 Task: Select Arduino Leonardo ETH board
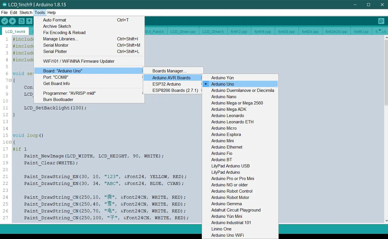tap(240, 122)
